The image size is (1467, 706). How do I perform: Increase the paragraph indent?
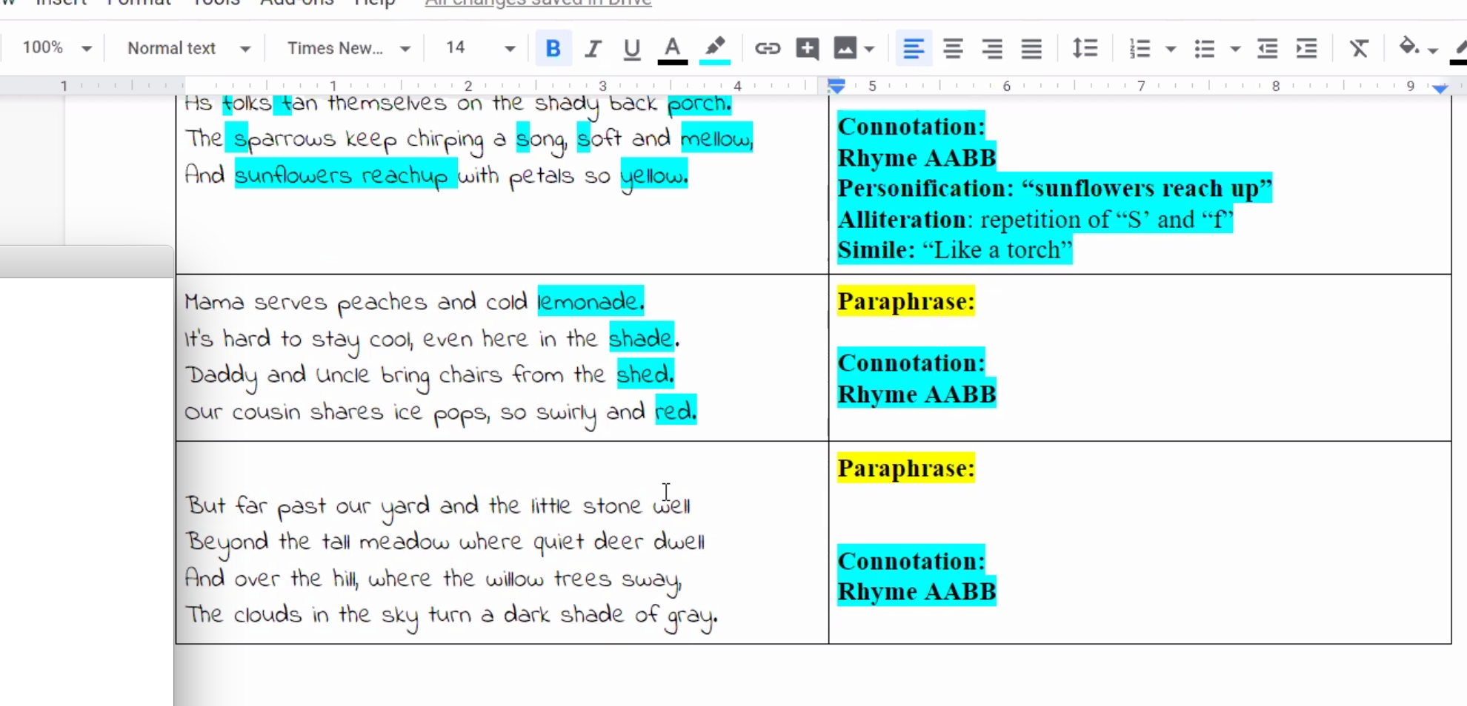click(x=1307, y=49)
